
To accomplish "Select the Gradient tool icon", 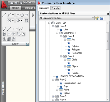I will (x=4, y=34).
